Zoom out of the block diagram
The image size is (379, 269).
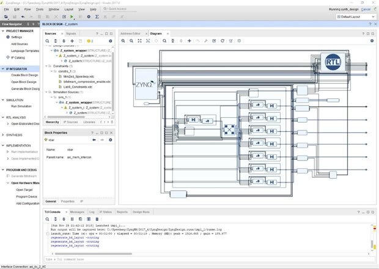(131, 40)
